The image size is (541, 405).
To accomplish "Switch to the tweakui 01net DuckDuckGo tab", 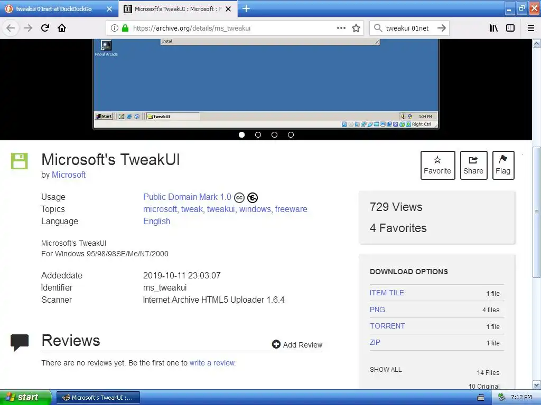I will pyautogui.click(x=54, y=9).
